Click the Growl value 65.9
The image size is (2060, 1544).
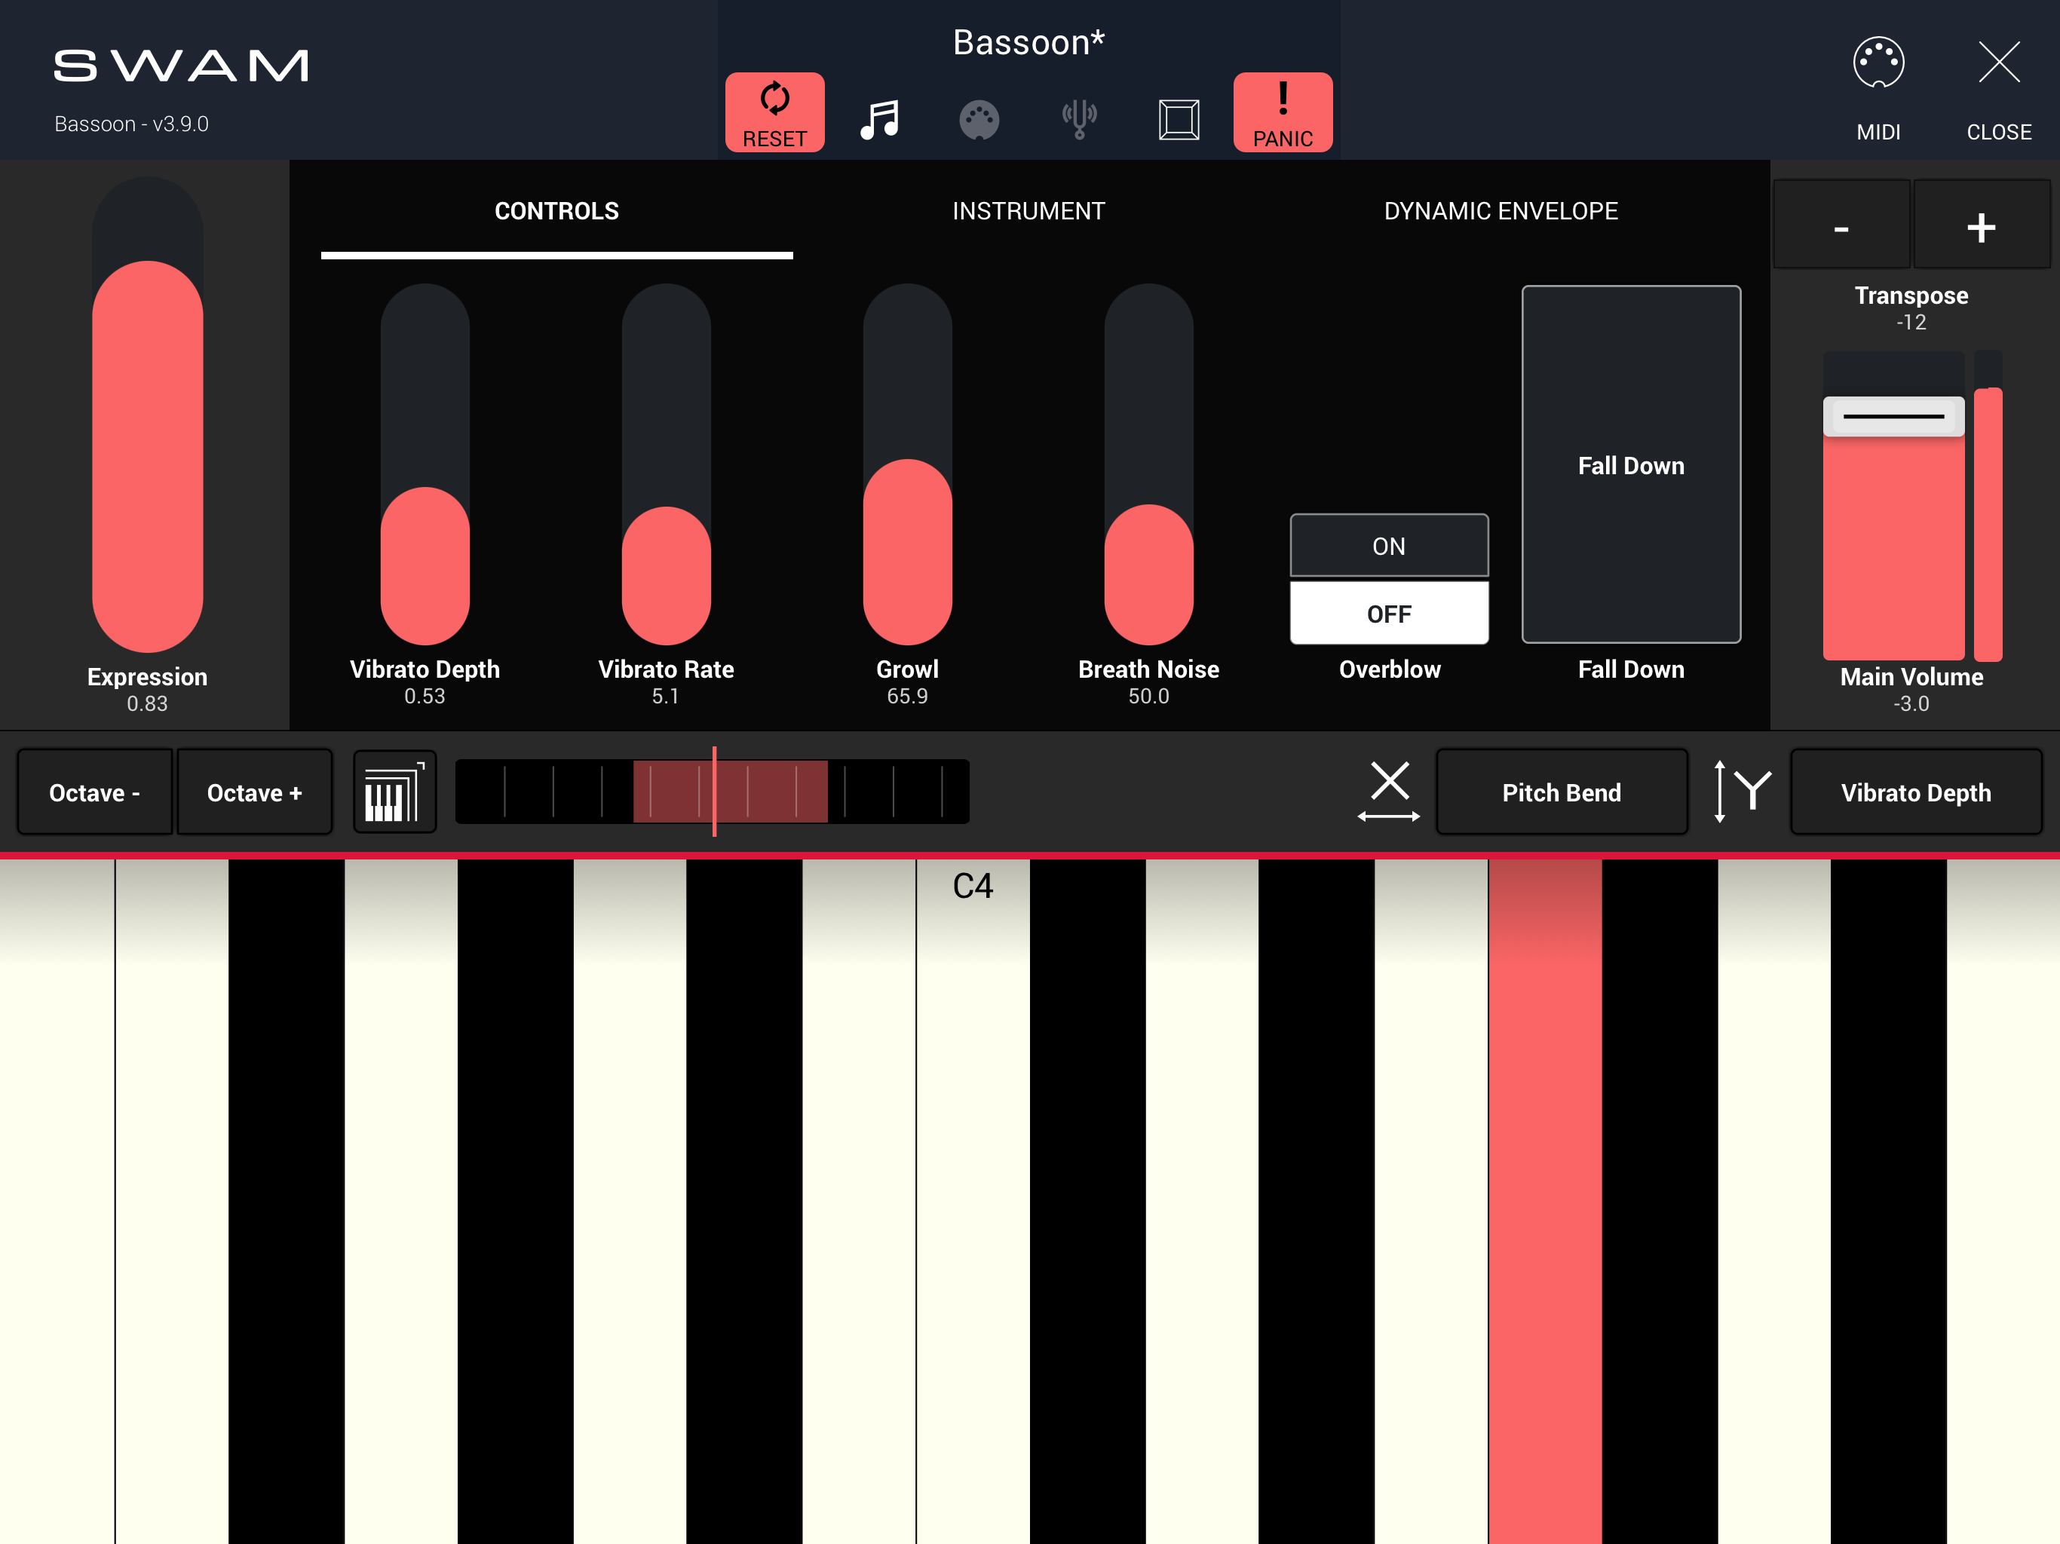[907, 697]
